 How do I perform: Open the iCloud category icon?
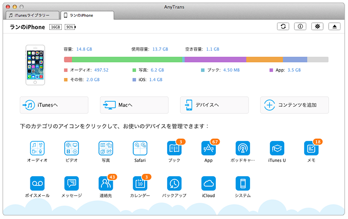coord(208,183)
